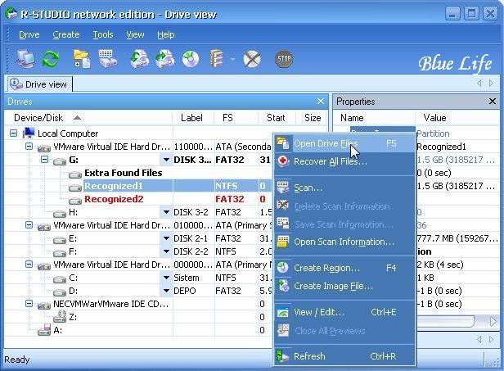
Task: Click the Local Computer icon
Action: 29,133
